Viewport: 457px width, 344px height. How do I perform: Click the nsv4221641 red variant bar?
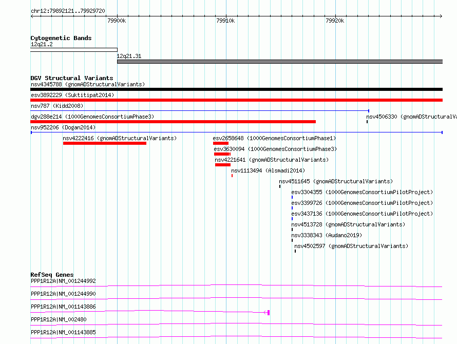[223, 165]
